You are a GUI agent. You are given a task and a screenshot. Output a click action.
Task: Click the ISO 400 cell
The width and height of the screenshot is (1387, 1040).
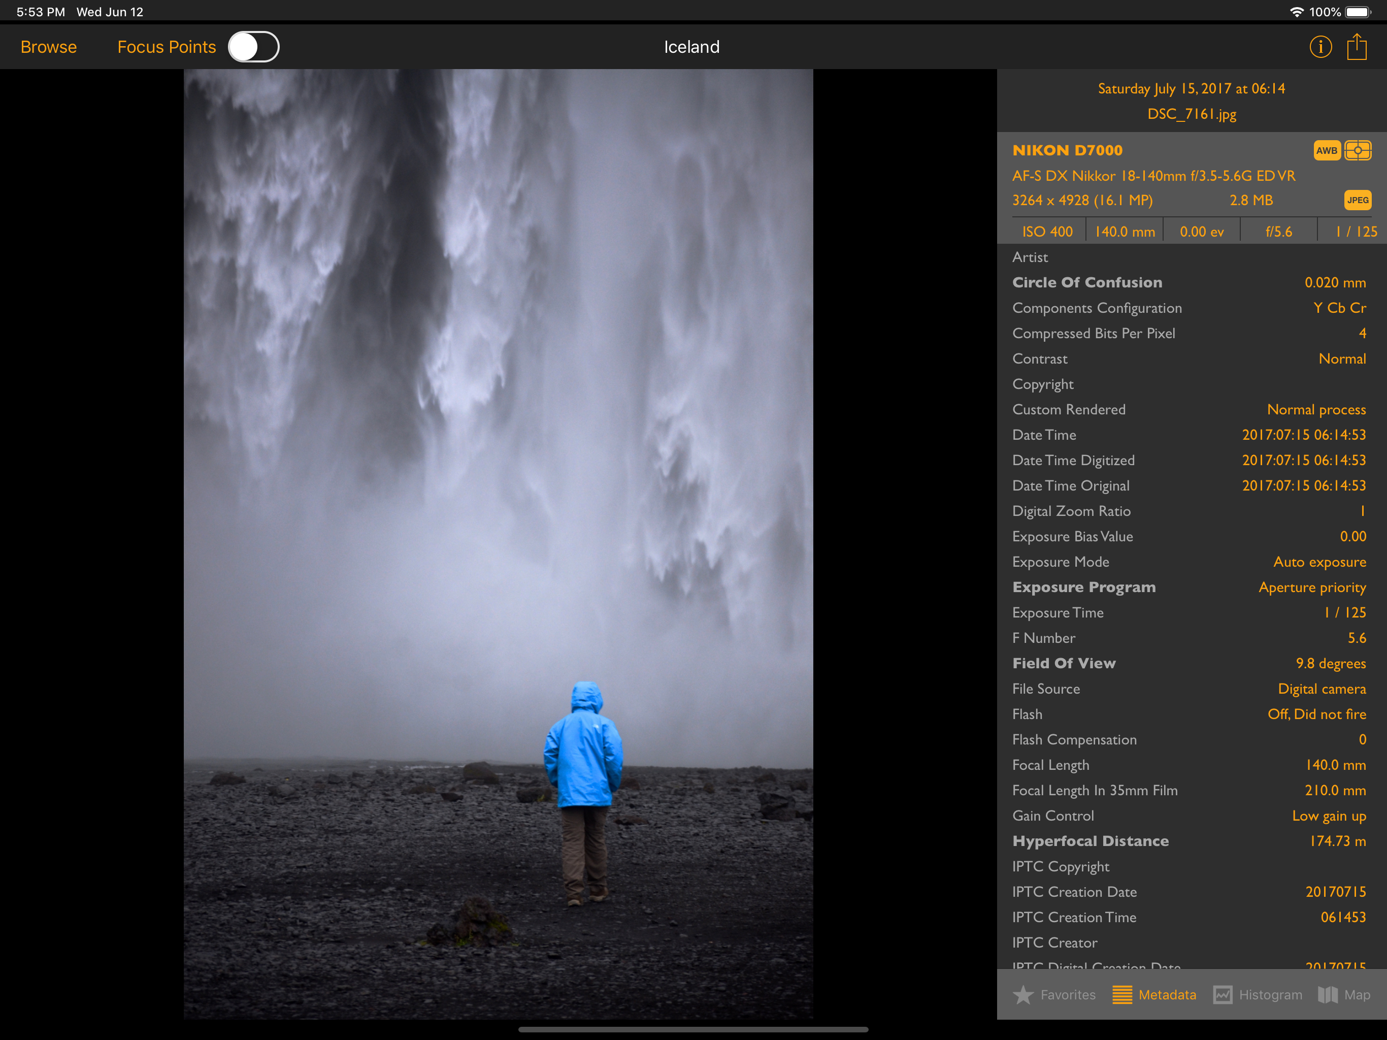point(1047,232)
